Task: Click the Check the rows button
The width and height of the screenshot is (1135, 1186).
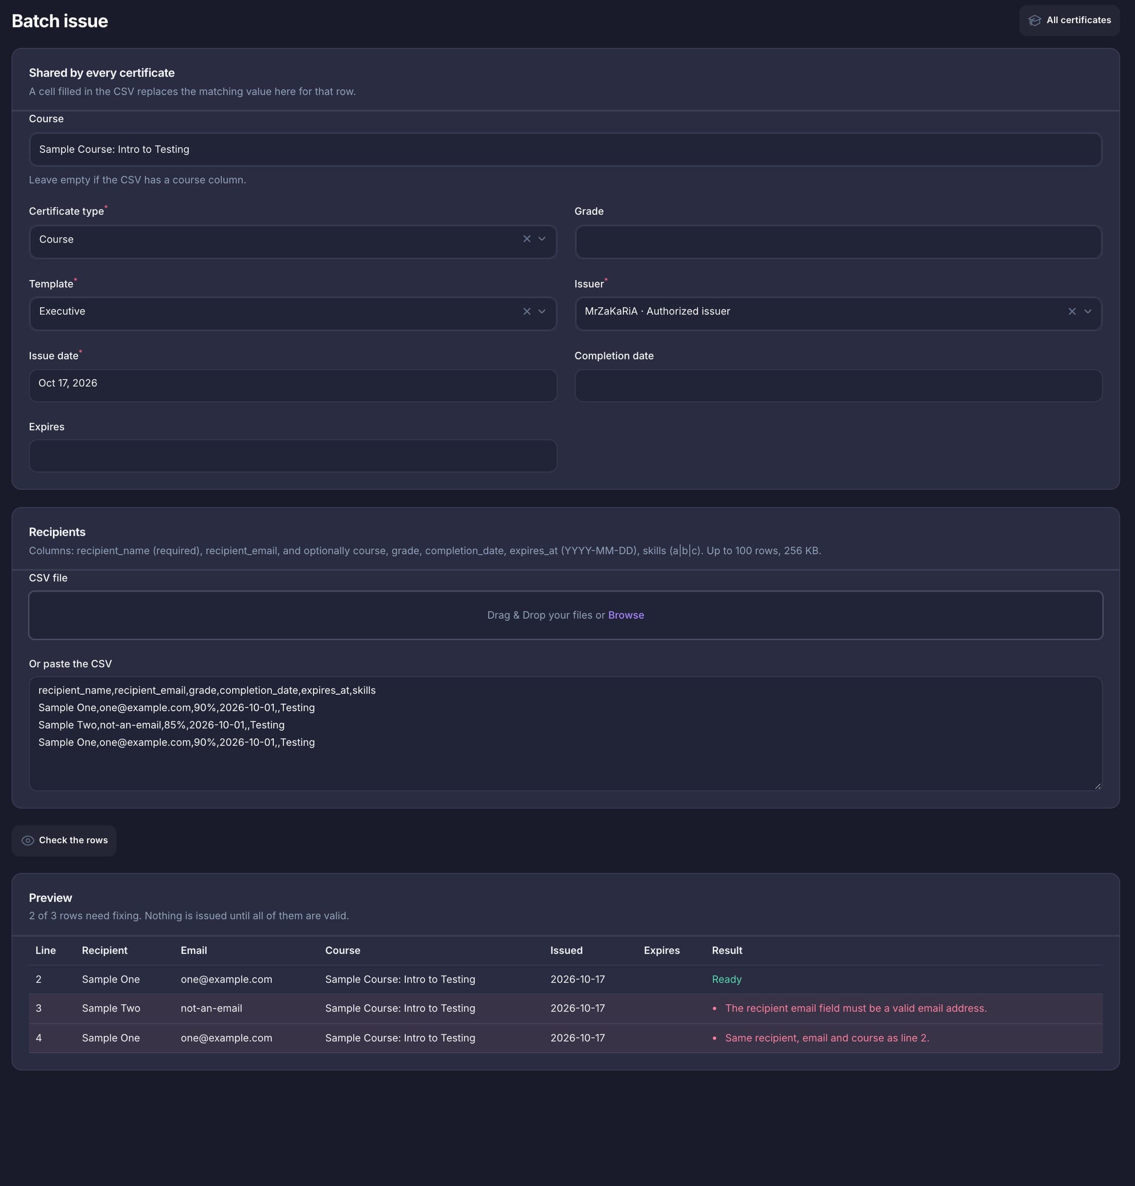Action: (x=64, y=840)
